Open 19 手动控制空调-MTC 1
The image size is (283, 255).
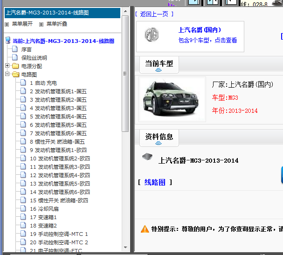59,234
